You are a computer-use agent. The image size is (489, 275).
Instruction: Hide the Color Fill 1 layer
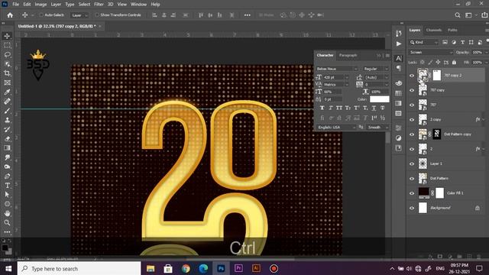412,193
